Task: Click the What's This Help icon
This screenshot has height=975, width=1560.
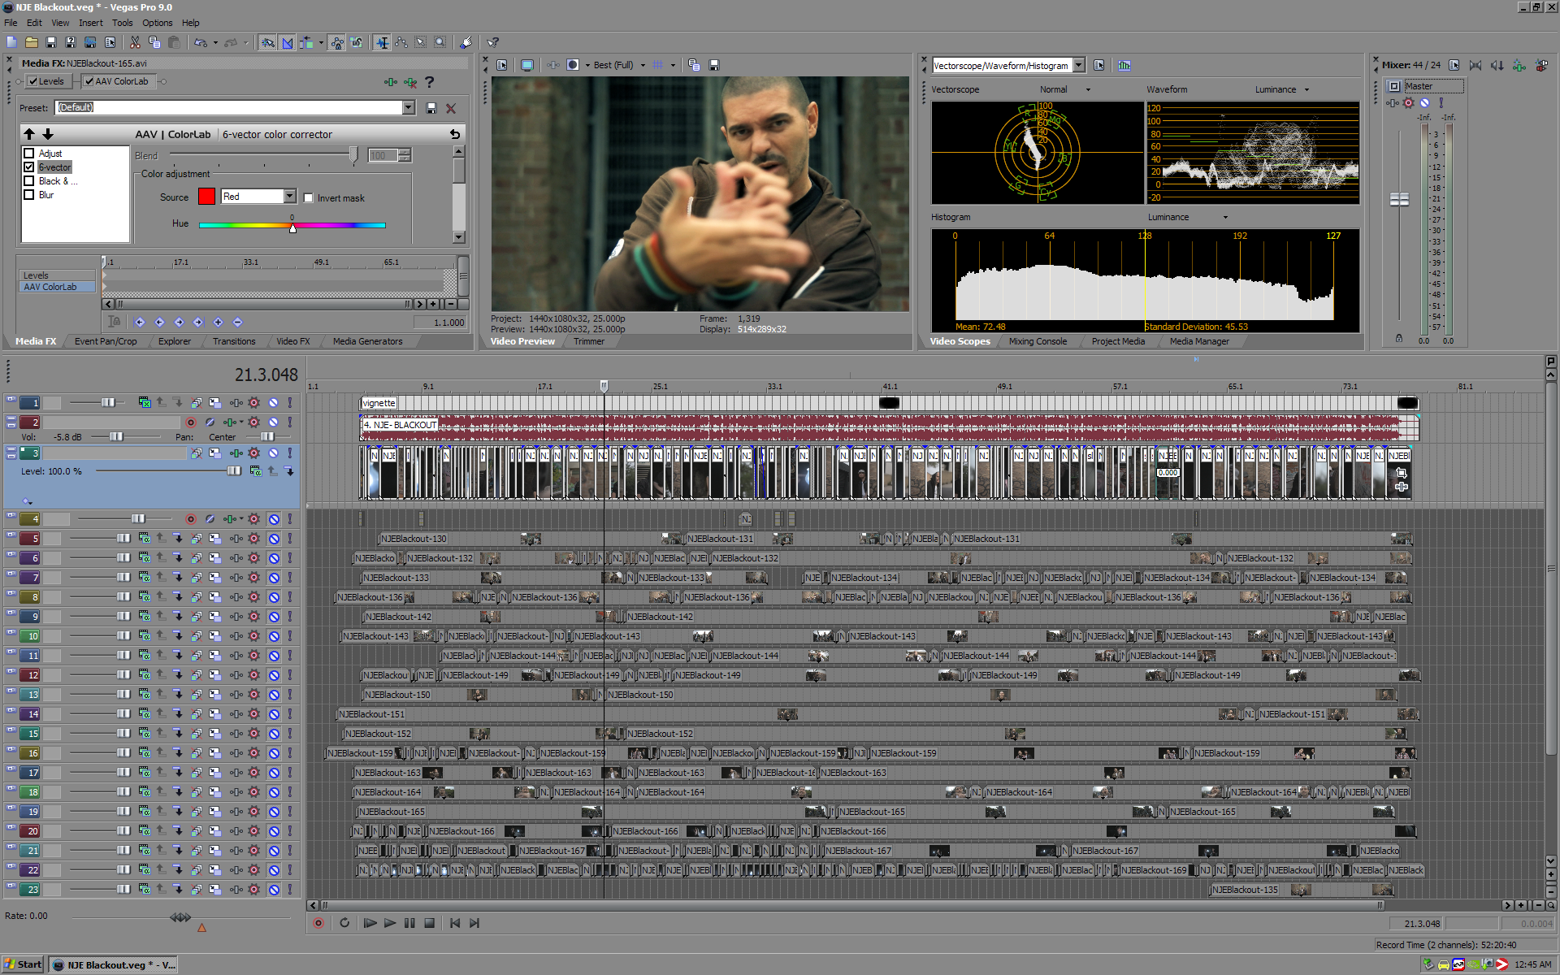Action: tap(492, 42)
